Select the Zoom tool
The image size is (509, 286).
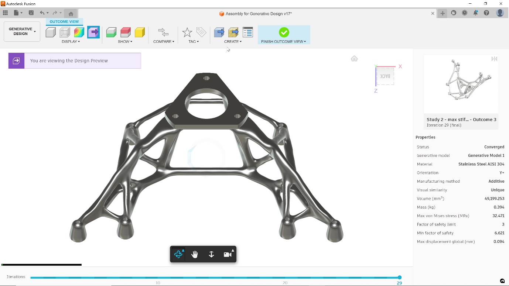point(211,254)
